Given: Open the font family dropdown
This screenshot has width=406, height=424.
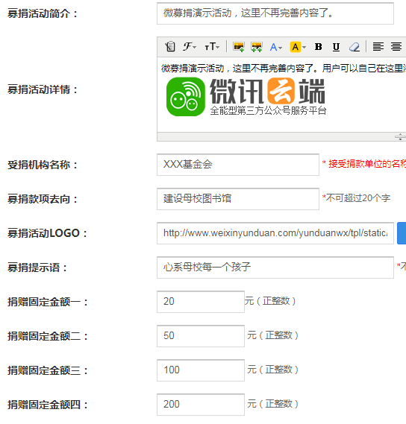Looking at the screenshot, I should click(x=190, y=47).
